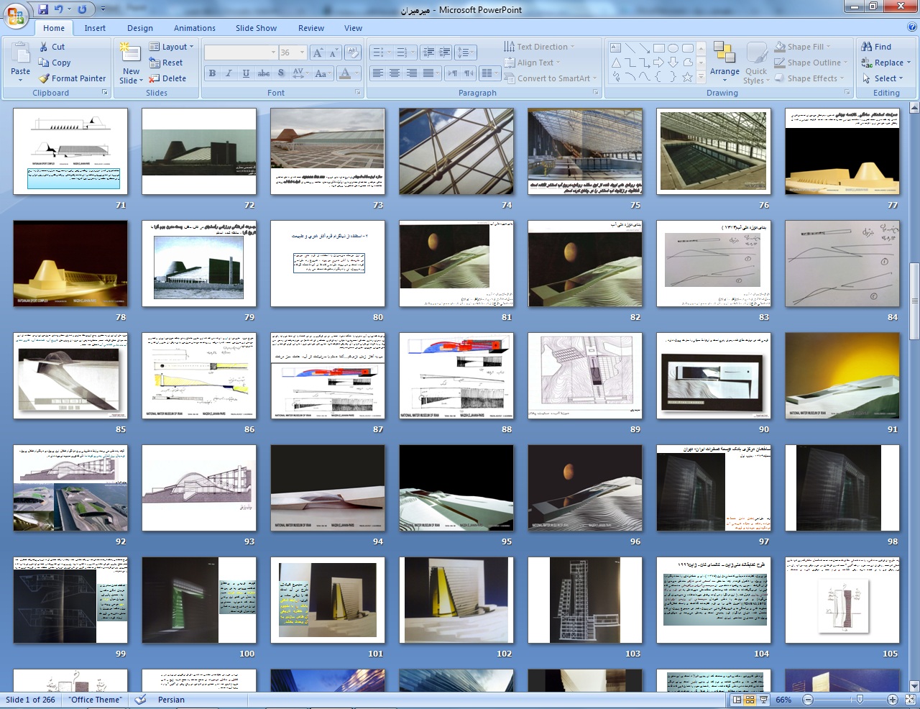
Task: Open the View tab
Action: [353, 28]
